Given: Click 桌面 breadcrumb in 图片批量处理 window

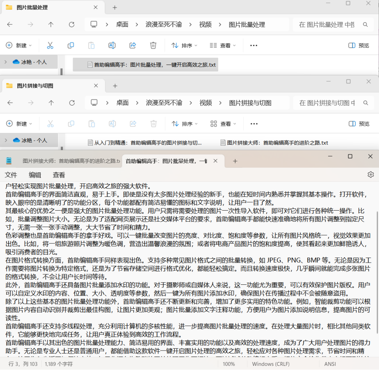Looking at the screenshot, I should point(122,24).
